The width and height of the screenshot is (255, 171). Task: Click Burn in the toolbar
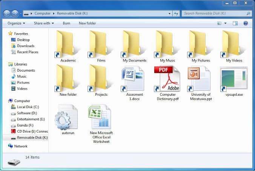[66, 23]
